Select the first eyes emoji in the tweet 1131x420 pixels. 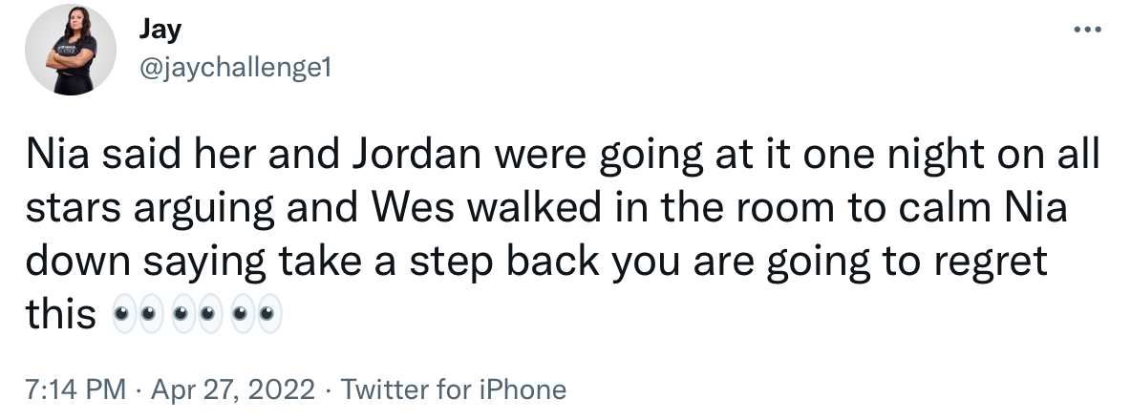pyautogui.click(x=137, y=314)
